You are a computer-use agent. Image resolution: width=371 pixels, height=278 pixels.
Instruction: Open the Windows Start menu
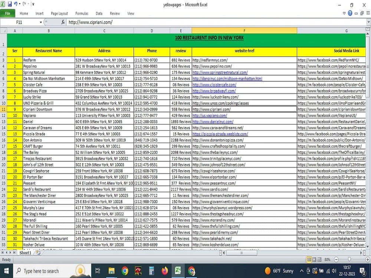6,271
